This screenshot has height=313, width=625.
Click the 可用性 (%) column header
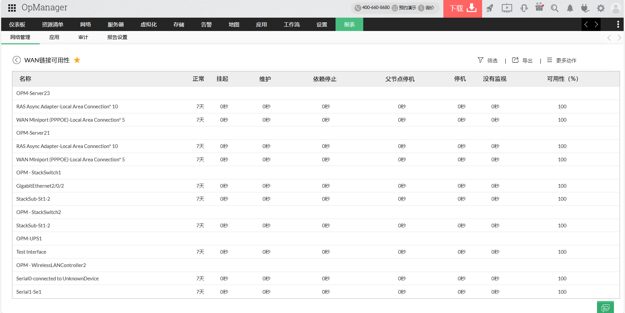563,79
